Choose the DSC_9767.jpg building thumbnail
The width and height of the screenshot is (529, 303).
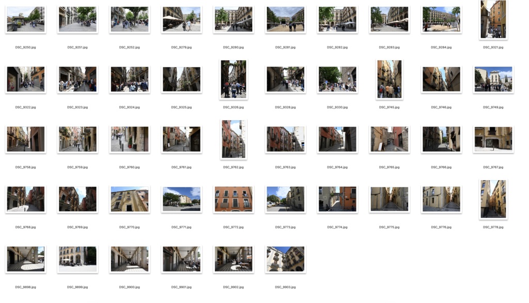pos(493,139)
